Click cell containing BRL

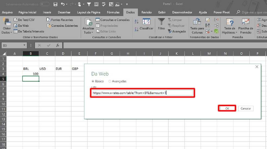(x=31, y=69)
